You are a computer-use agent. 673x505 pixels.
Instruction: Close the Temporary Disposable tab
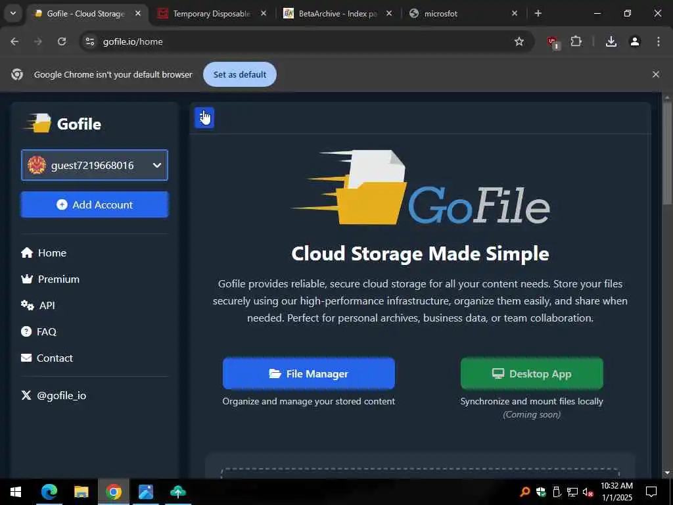coord(264,14)
